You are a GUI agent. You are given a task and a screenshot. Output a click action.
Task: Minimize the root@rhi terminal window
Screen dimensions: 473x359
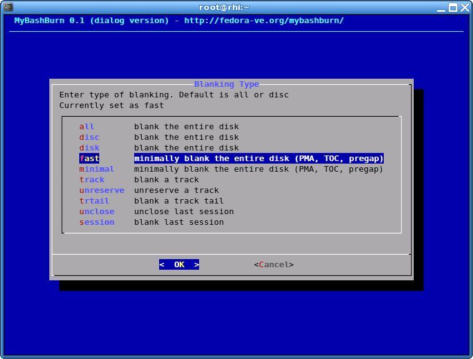point(442,7)
